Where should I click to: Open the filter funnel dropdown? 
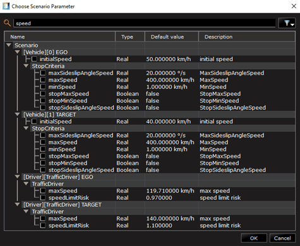tap(287, 23)
